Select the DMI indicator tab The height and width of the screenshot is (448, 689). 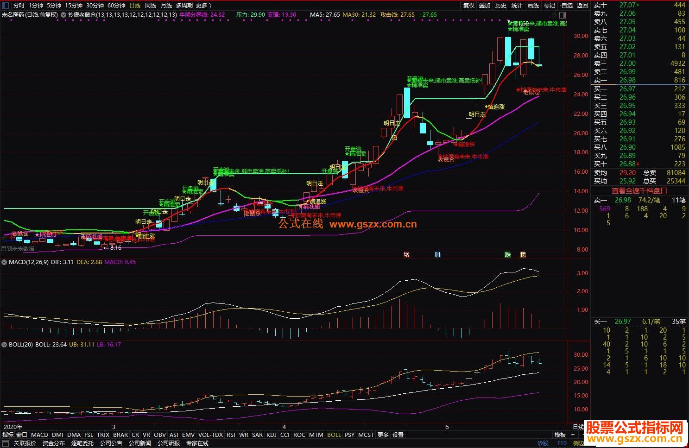click(57, 435)
